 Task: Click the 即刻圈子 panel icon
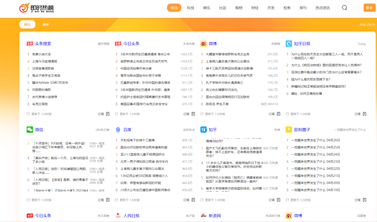tap(289, 130)
